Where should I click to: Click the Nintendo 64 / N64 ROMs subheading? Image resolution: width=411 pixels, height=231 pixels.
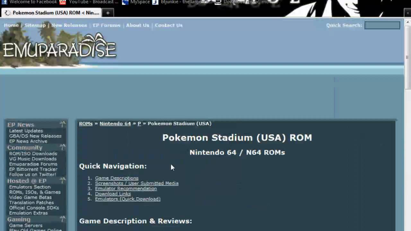[237, 152]
